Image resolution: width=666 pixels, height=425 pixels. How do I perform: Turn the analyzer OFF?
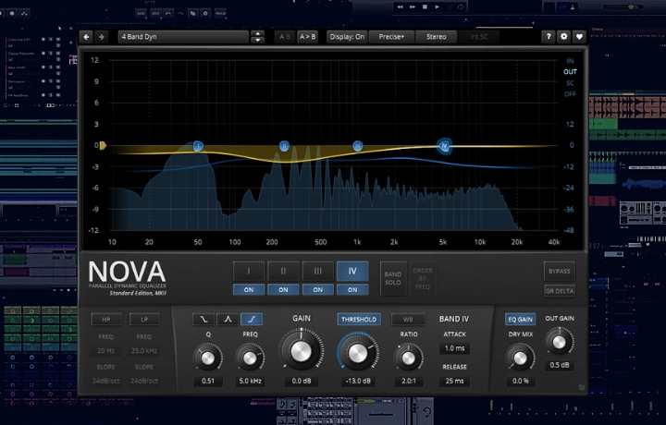click(570, 94)
